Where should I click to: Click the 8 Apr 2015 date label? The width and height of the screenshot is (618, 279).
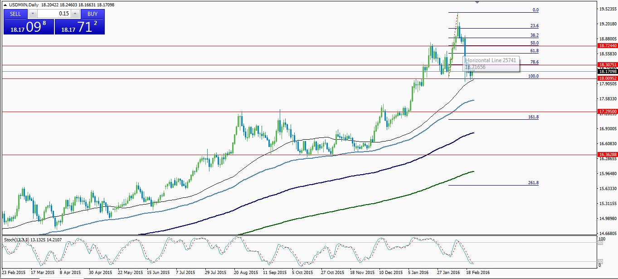pyautogui.click(x=71, y=273)
